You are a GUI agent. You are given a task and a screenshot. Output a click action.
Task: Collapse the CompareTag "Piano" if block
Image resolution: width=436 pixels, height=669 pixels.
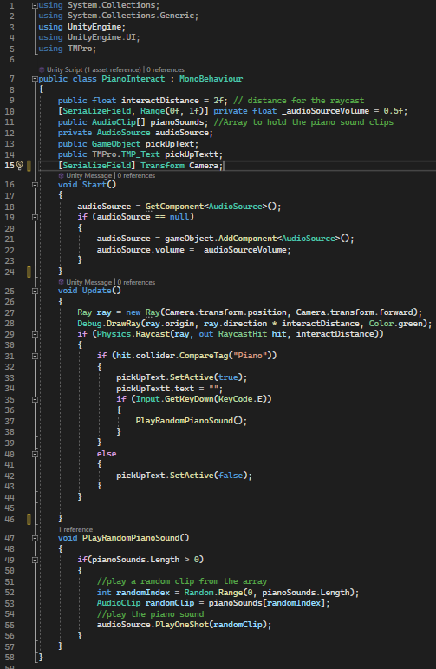coord(35,356)
